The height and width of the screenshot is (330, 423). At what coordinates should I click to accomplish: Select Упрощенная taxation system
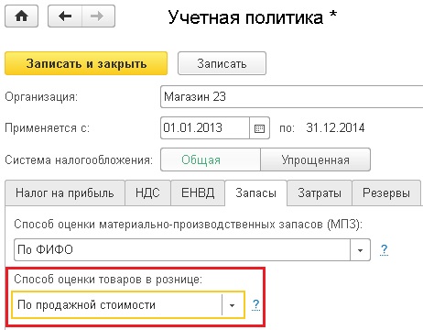pyautogui.click(x=315, y=159)
